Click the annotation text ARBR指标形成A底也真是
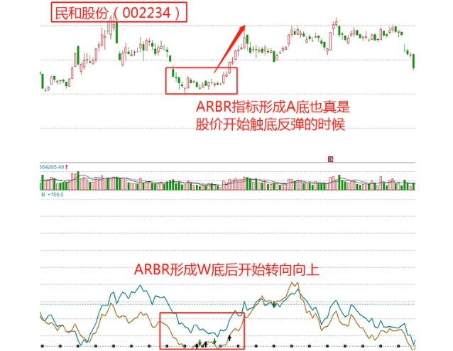 coord(273,107)
